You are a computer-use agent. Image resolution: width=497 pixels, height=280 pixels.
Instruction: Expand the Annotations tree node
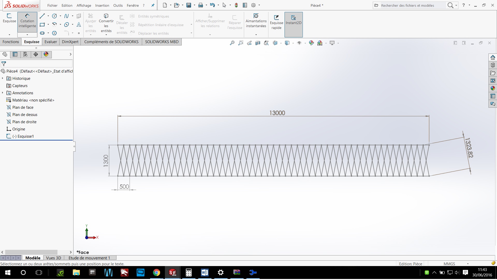point(3,93)
